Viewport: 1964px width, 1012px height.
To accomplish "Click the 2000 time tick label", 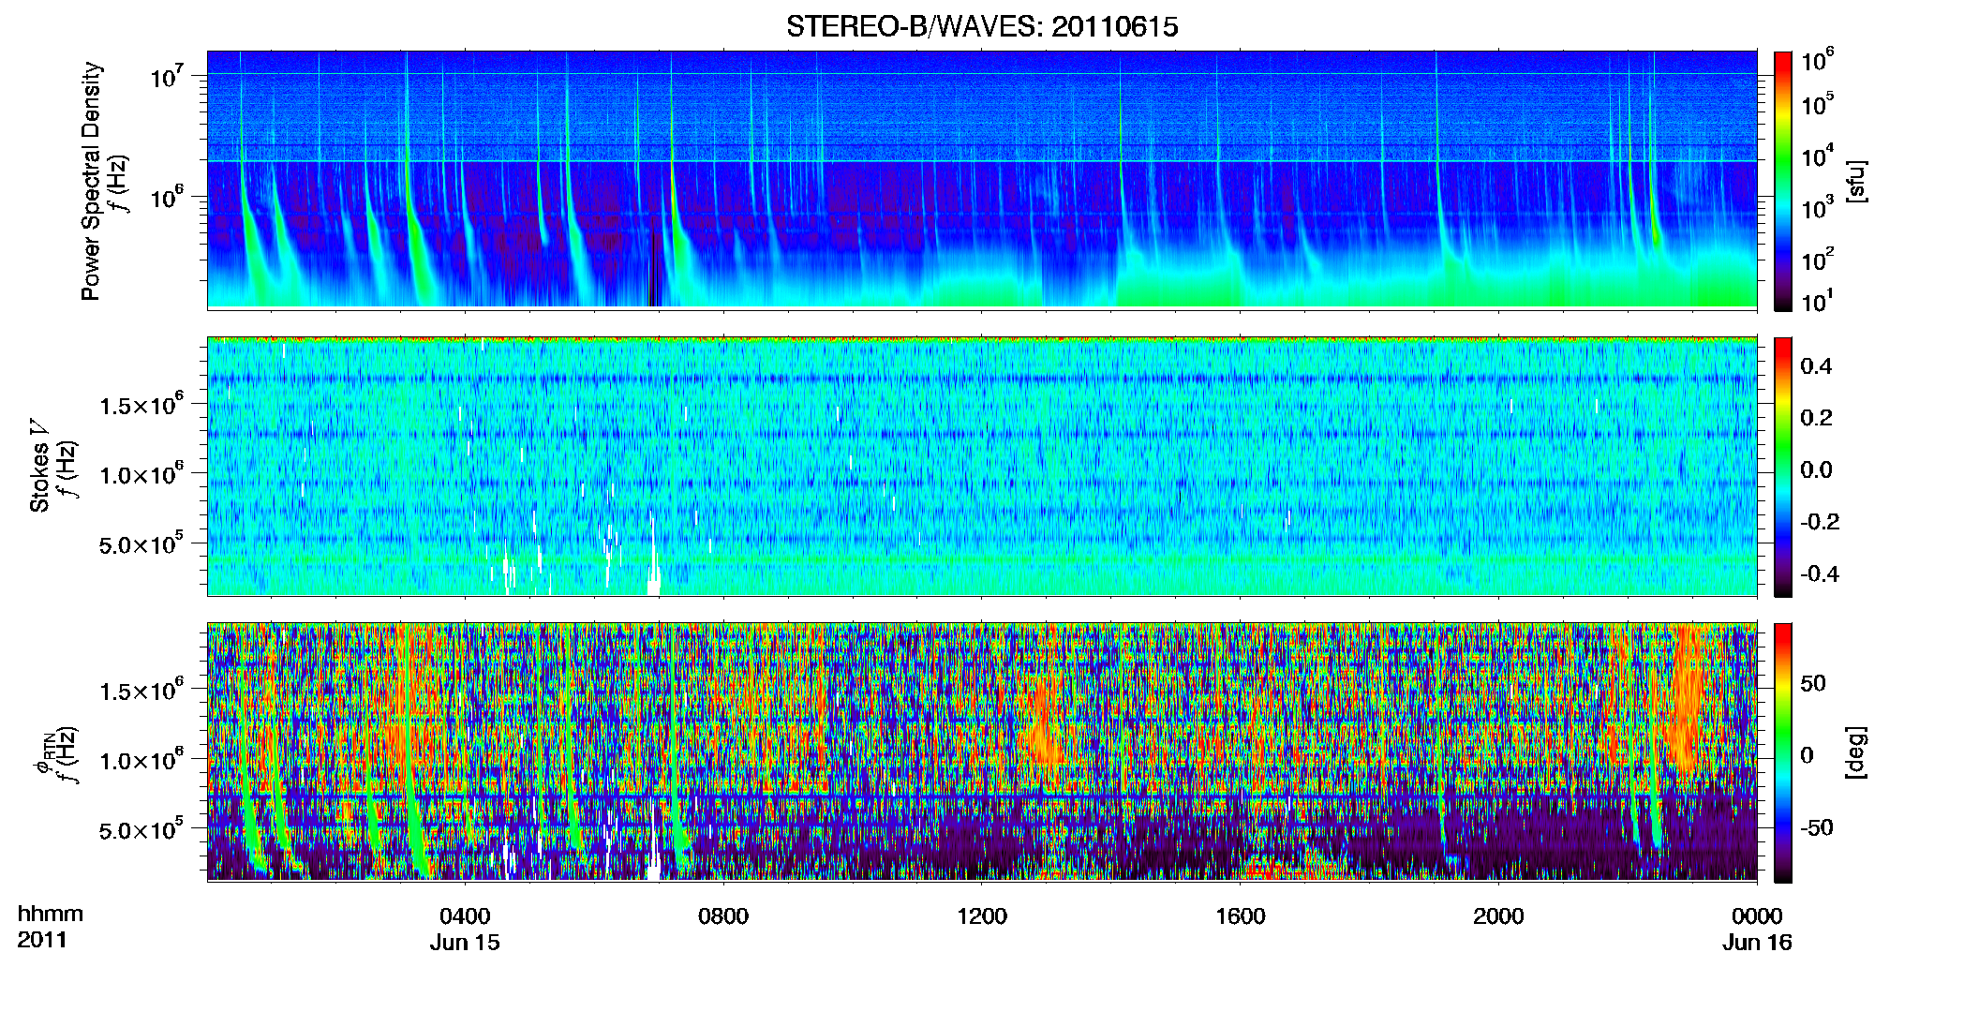I will point(1498,916).
